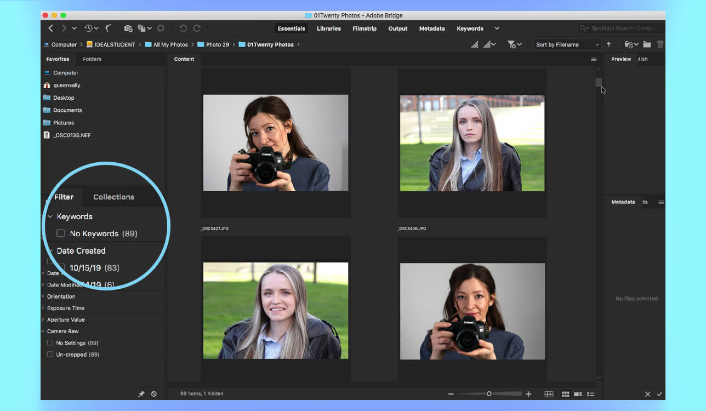The height and width of the screenshot is (411, 706).
Task: Switch to list view at bottom bar
Action: (x=590, y=393)
